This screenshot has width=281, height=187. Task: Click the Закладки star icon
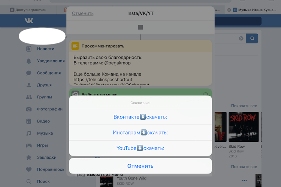(x=29, y=157)
